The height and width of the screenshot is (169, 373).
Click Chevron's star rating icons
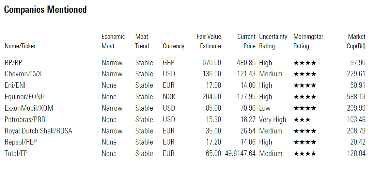304,74
